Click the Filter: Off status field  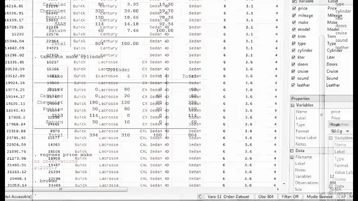coord(290,197)
